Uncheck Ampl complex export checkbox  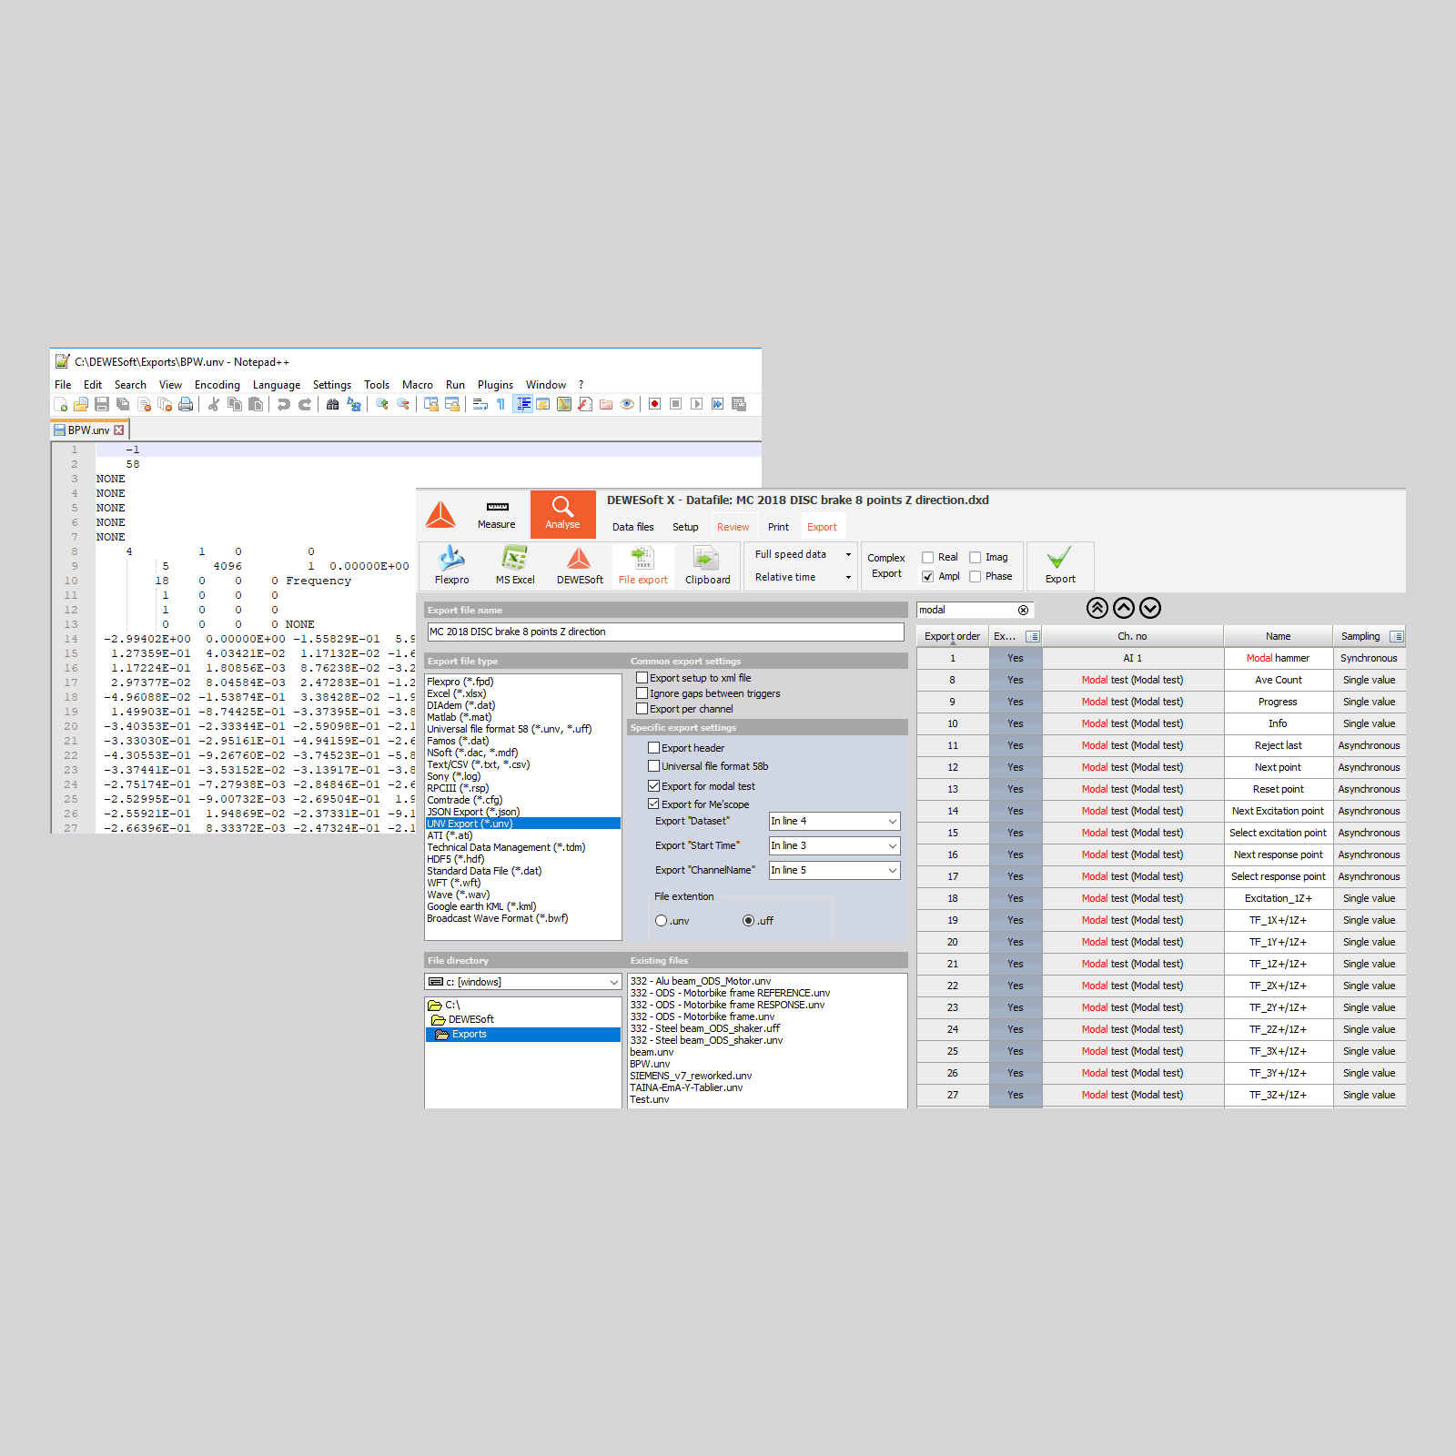[x=927, y=576]
